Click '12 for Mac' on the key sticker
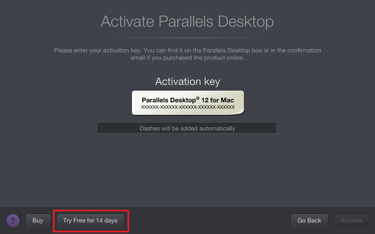 (x=218, y=100)
